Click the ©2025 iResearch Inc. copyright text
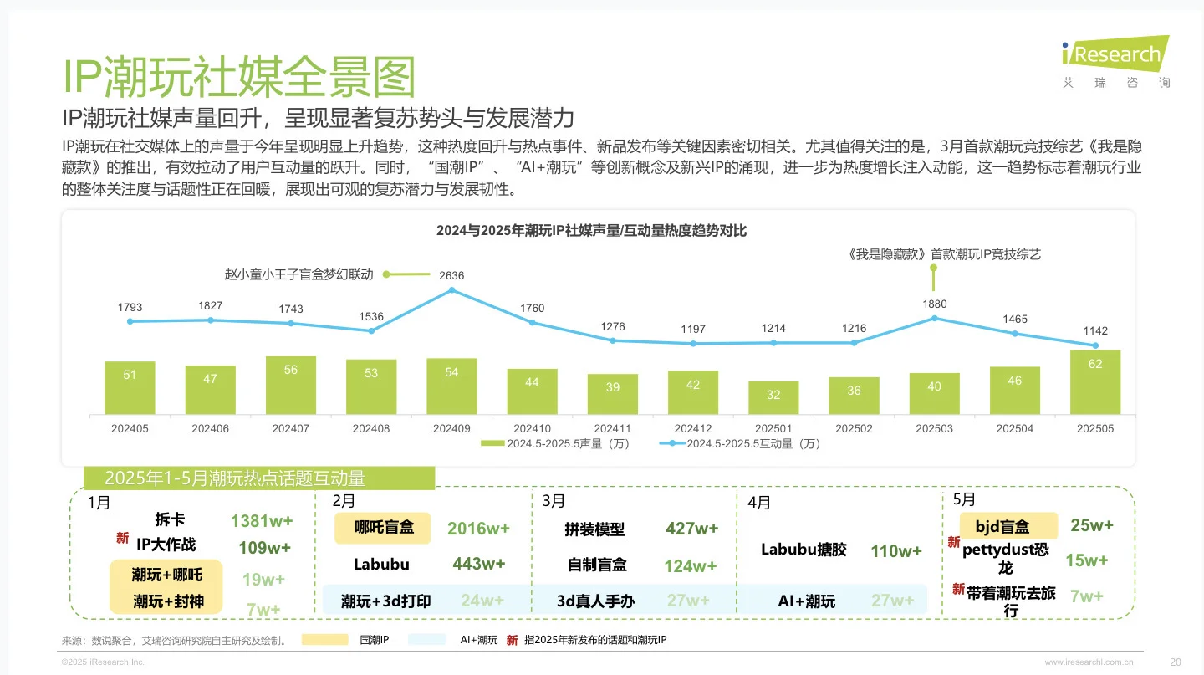This screenshot has height=675, width=1204. coord(103,662)
